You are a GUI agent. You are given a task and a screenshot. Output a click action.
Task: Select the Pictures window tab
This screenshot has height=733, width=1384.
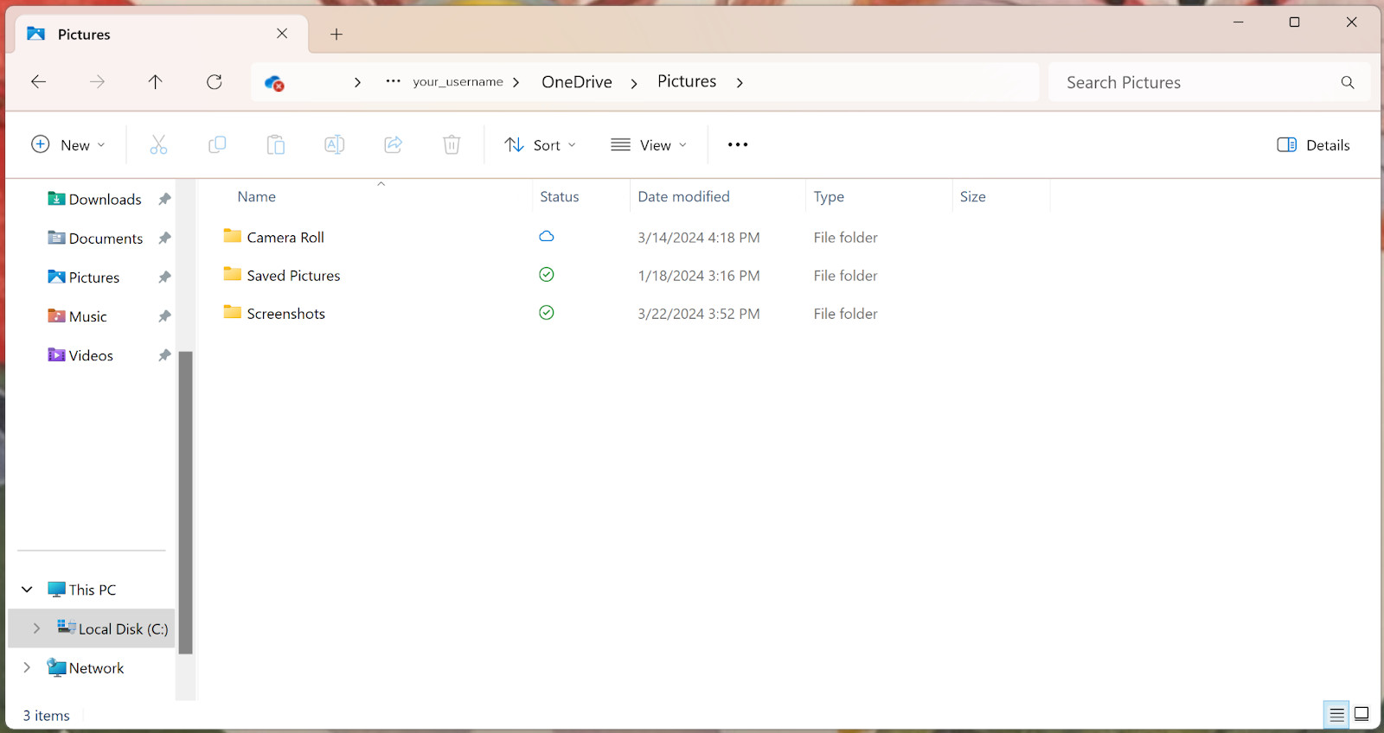(x=162, y=35)
